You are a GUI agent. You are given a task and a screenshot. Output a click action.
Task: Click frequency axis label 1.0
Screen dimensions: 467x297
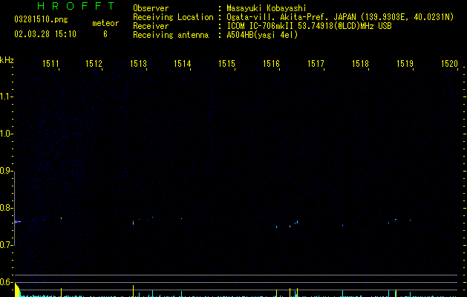click(6, 134)
